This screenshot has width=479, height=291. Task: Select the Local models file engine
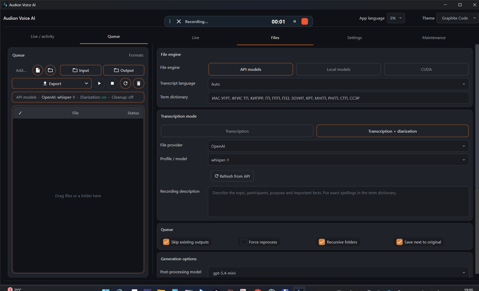coord(339,69)
